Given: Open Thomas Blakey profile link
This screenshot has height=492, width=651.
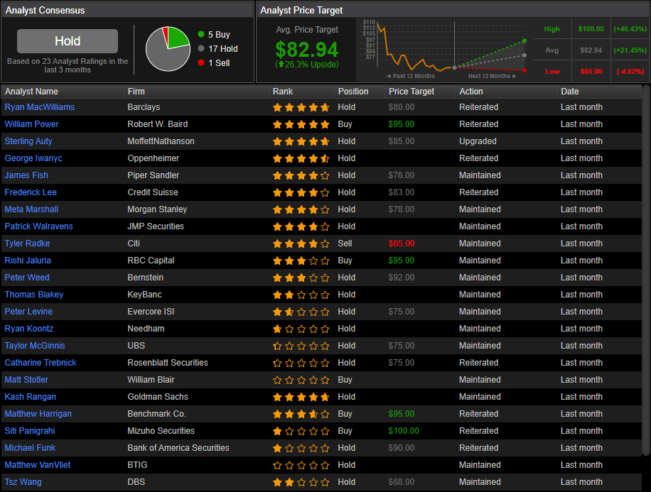Looking at the screenshot, I should 34,294.
